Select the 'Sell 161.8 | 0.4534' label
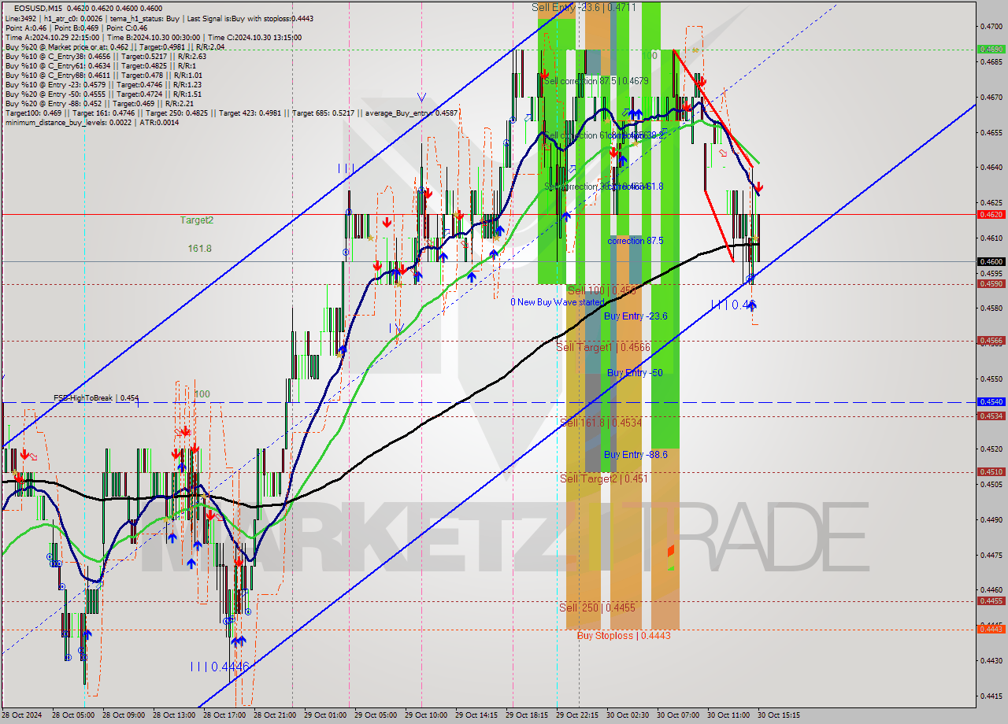 point(601,423)
